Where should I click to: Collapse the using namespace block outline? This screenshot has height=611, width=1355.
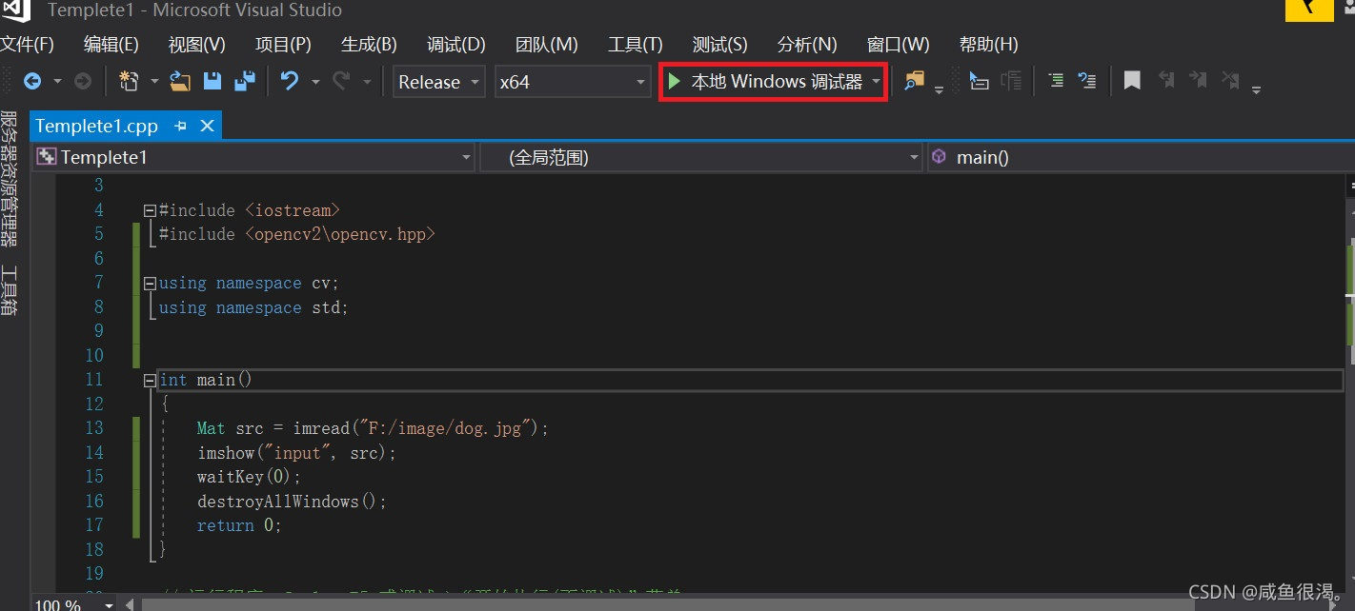point(149,284)
